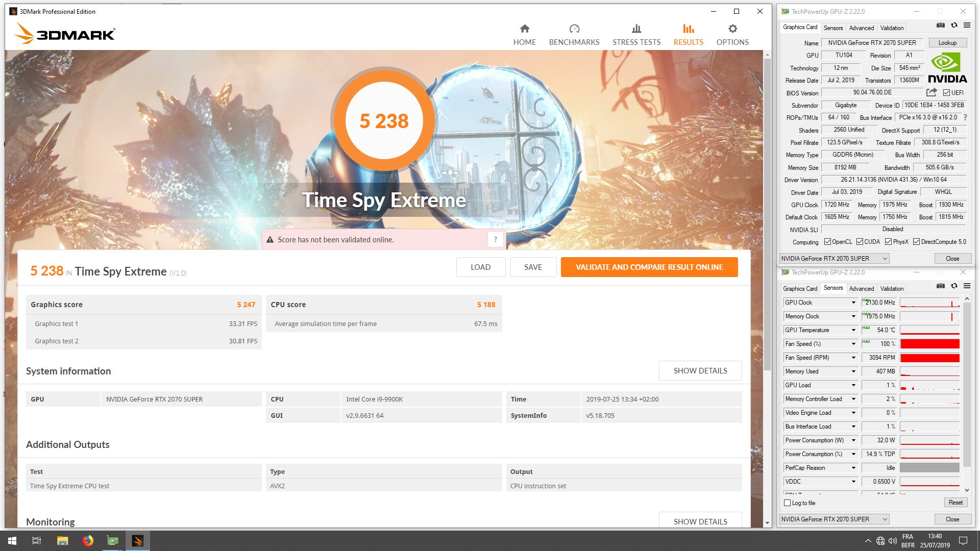Switch to Validation tab in Sensors window
Viewport: 980px width, 551px height.
point(892,289)
